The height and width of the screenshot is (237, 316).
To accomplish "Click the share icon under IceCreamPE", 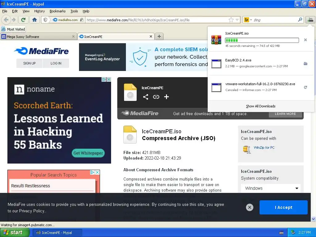I will tap(146, 97).
